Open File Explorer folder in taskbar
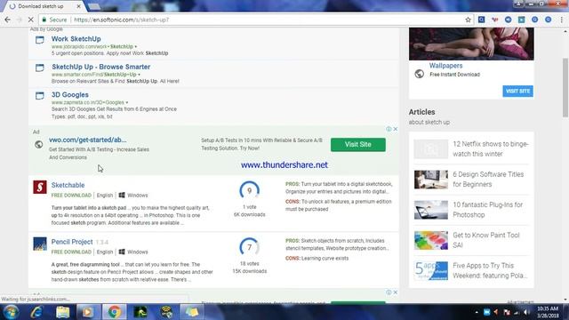This screenshot has width=569, height=320. click(62, 312)
